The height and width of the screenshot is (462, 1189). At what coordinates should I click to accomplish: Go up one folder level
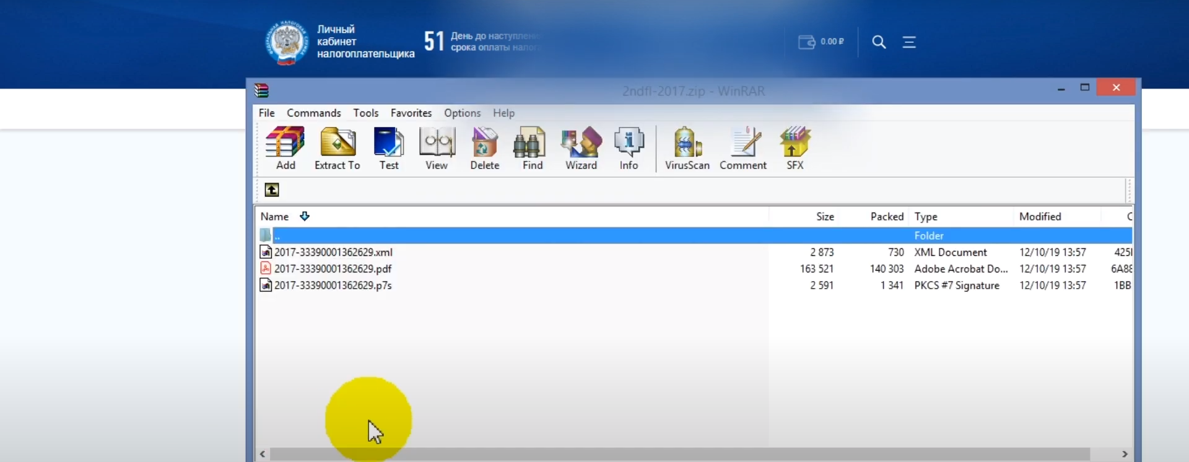(272, 190)
